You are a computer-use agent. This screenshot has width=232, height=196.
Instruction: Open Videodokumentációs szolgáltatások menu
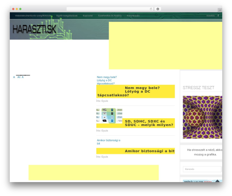33,16
